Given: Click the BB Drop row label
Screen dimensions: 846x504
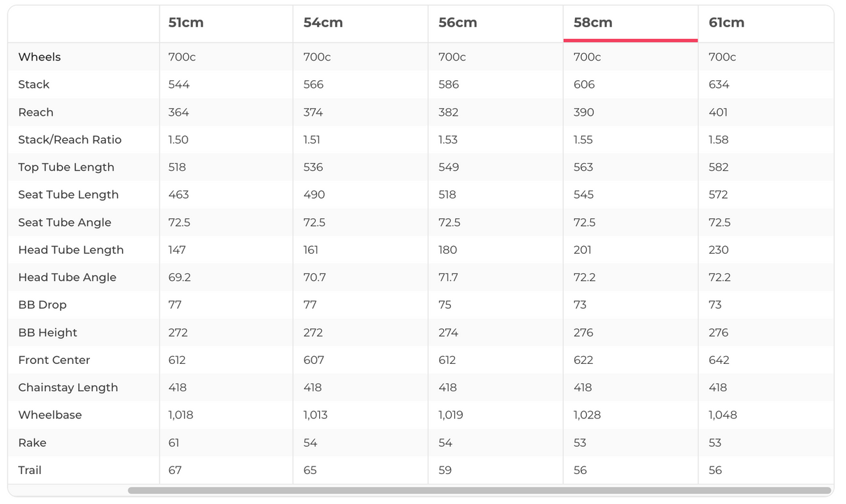Looking at the screenshot, I should [x=43, y=305].
